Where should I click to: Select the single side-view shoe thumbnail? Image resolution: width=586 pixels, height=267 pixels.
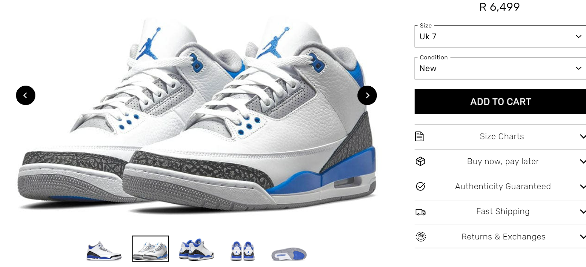pyautogui.click(x=104, y=251)
